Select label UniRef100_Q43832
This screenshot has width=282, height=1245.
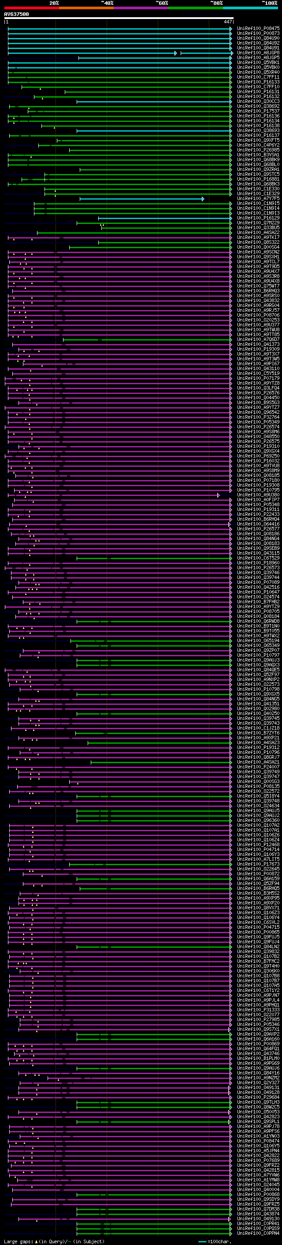pos(258,301)
